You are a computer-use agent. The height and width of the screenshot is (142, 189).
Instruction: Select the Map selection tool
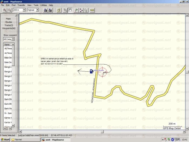tap(59, 10)
